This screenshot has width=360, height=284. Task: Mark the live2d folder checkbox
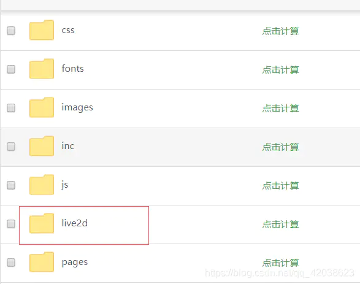[11, 224]
